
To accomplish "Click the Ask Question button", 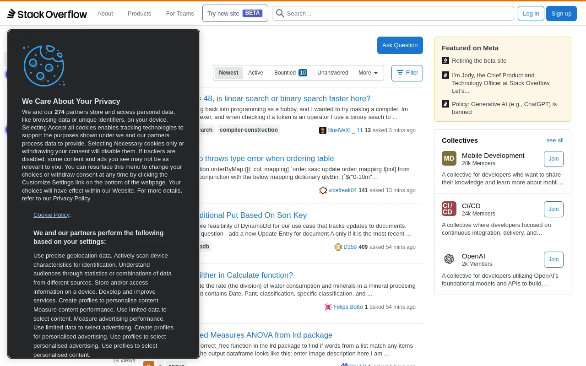I will [400, 45].
